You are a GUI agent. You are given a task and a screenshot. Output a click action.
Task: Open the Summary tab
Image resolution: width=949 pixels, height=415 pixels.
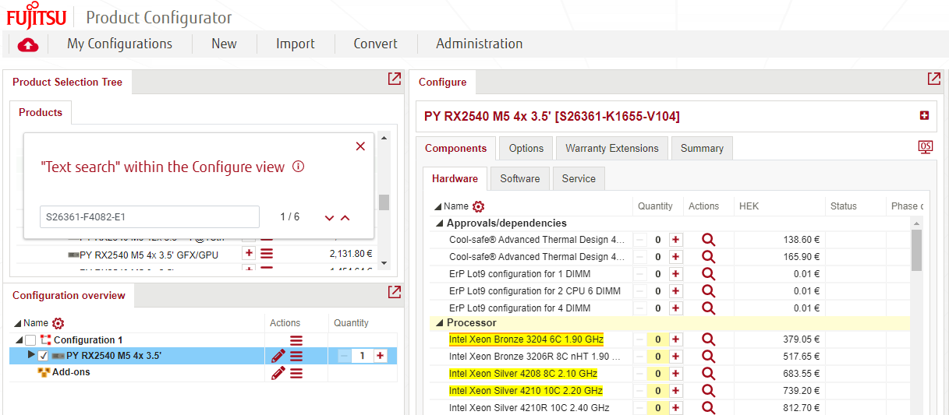702,148
